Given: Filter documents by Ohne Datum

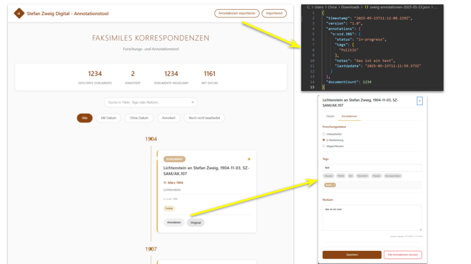Looking at the screenshot, I should [139, 118].
